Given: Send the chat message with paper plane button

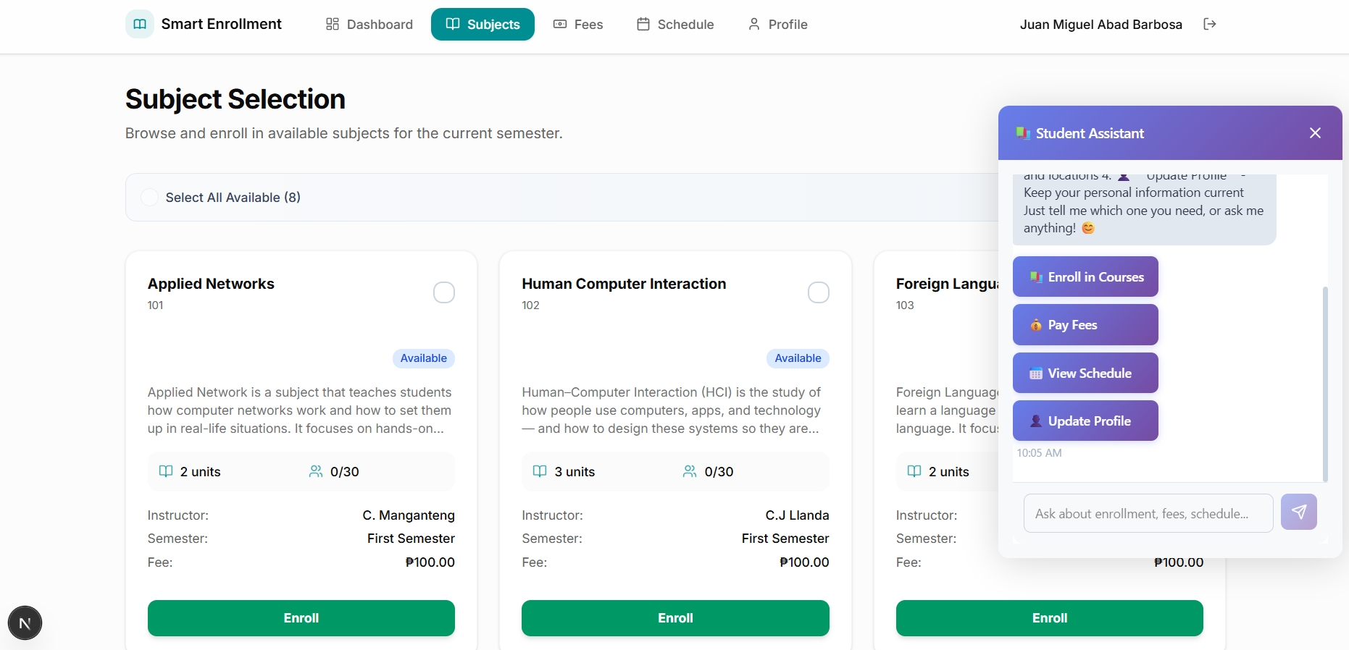Looking at the screenshot, I should pyautogui.click(x=1298, y=512).
